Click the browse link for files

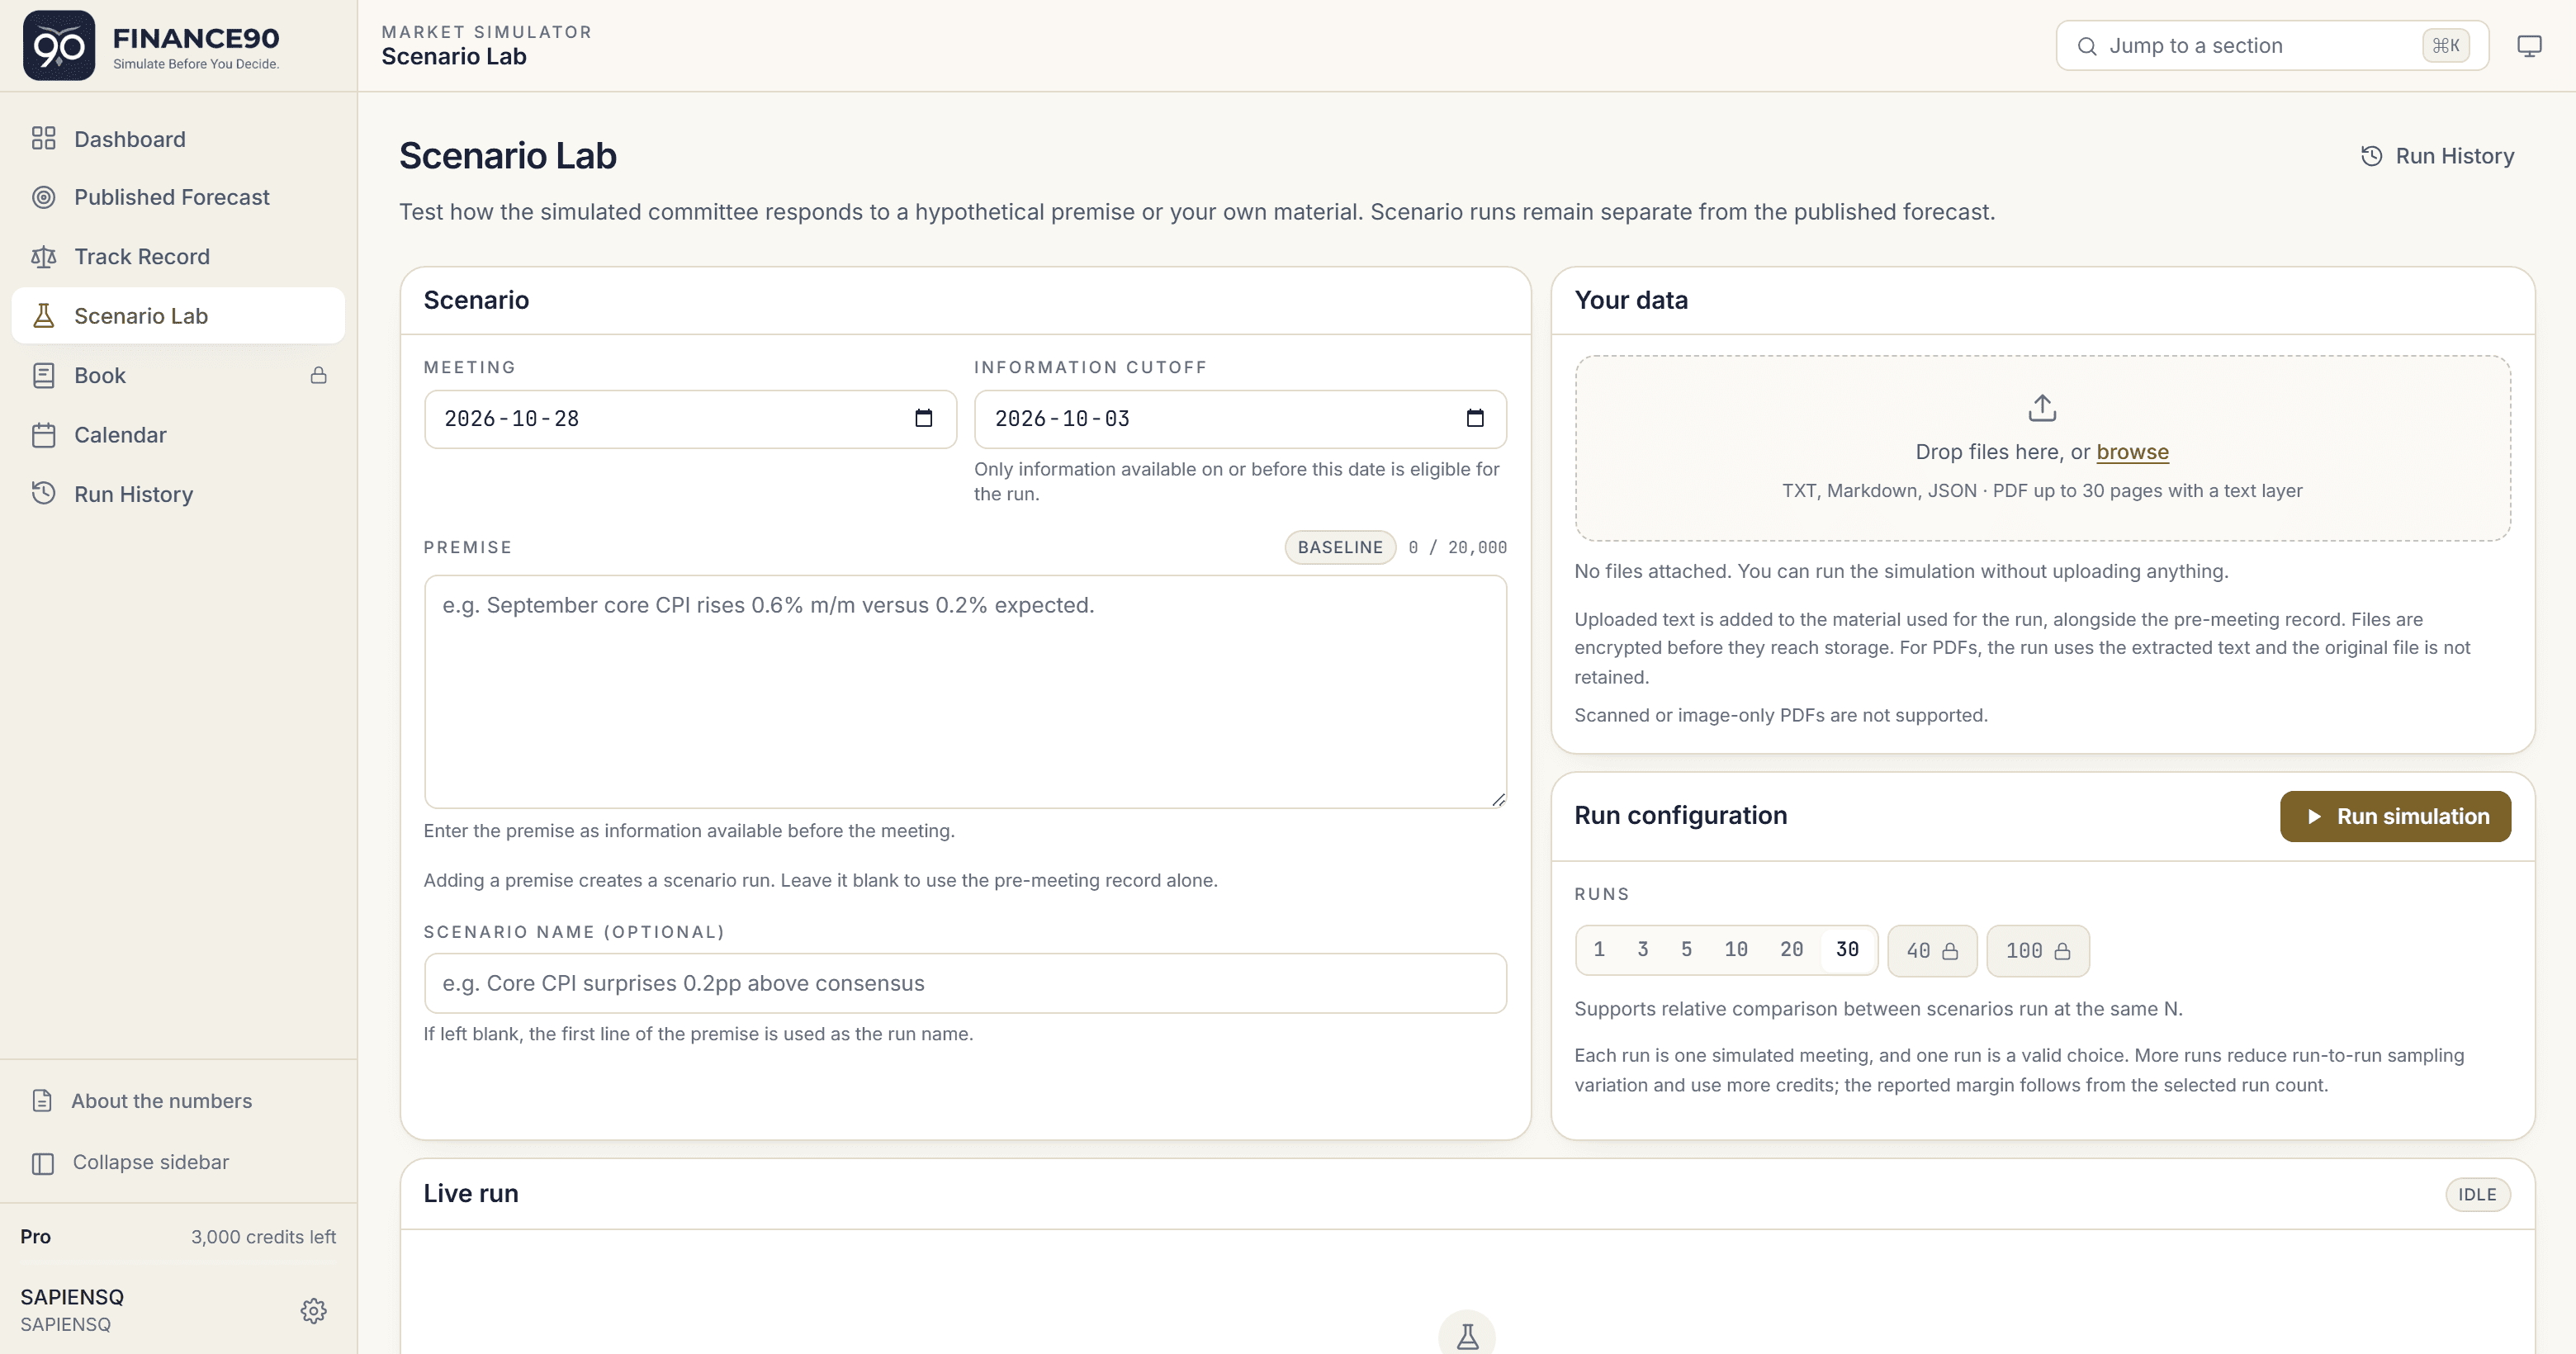2132,452
